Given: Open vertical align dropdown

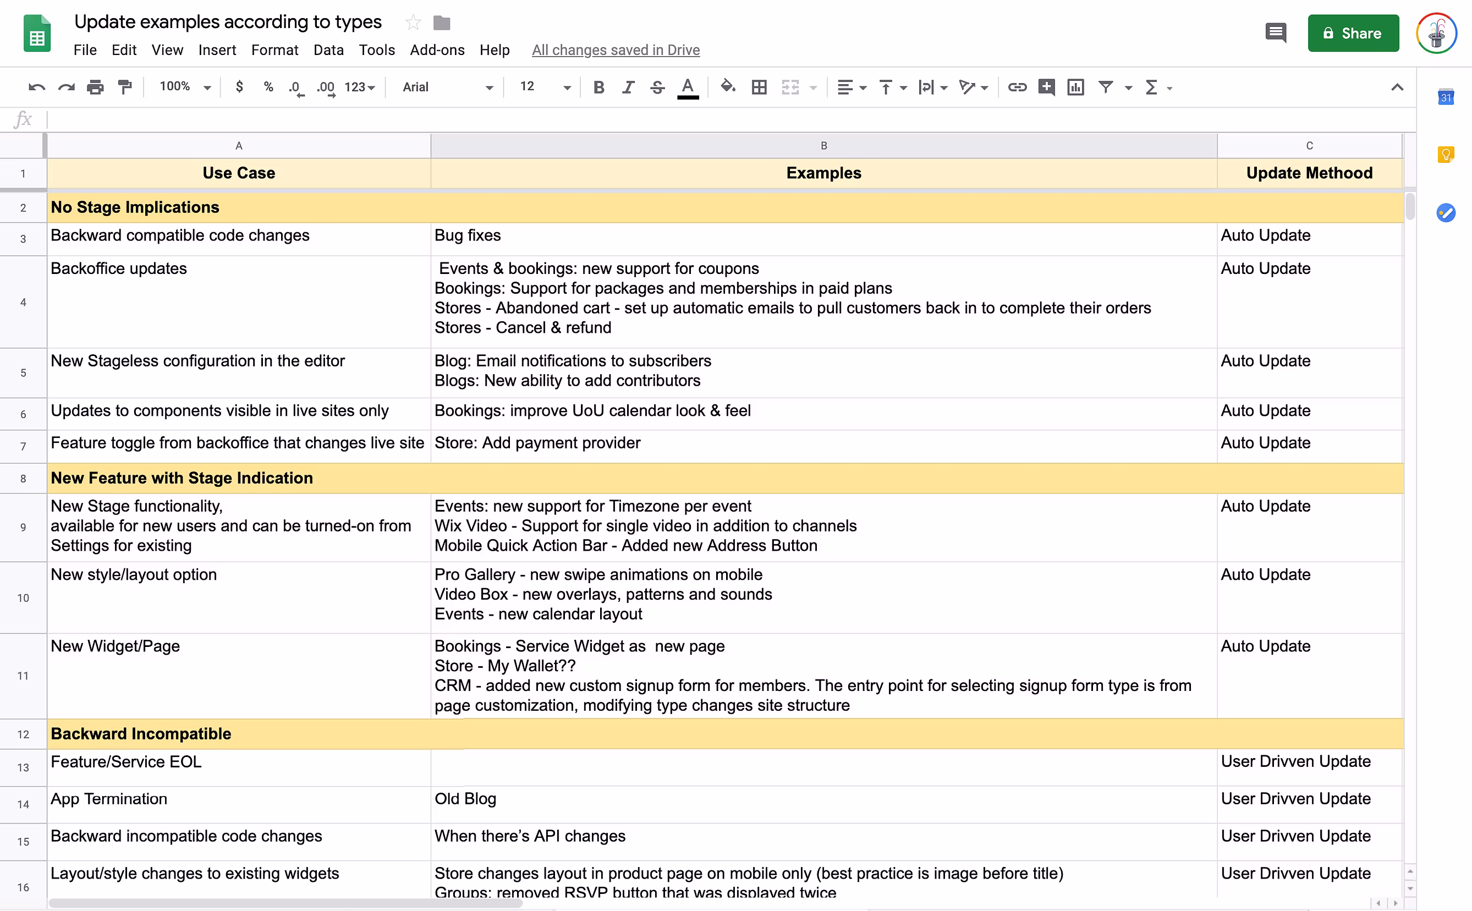Looking at the screenshot, I should click(x=893, y=87).
